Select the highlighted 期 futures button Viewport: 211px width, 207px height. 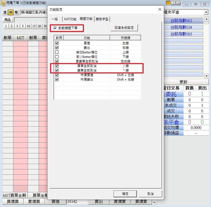pyautogui.click(x=11, y=12)
